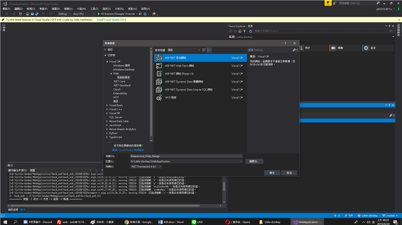The image size is (402, 225).
Task: Open LINE from the taskbar
Action: click(198, 222)
